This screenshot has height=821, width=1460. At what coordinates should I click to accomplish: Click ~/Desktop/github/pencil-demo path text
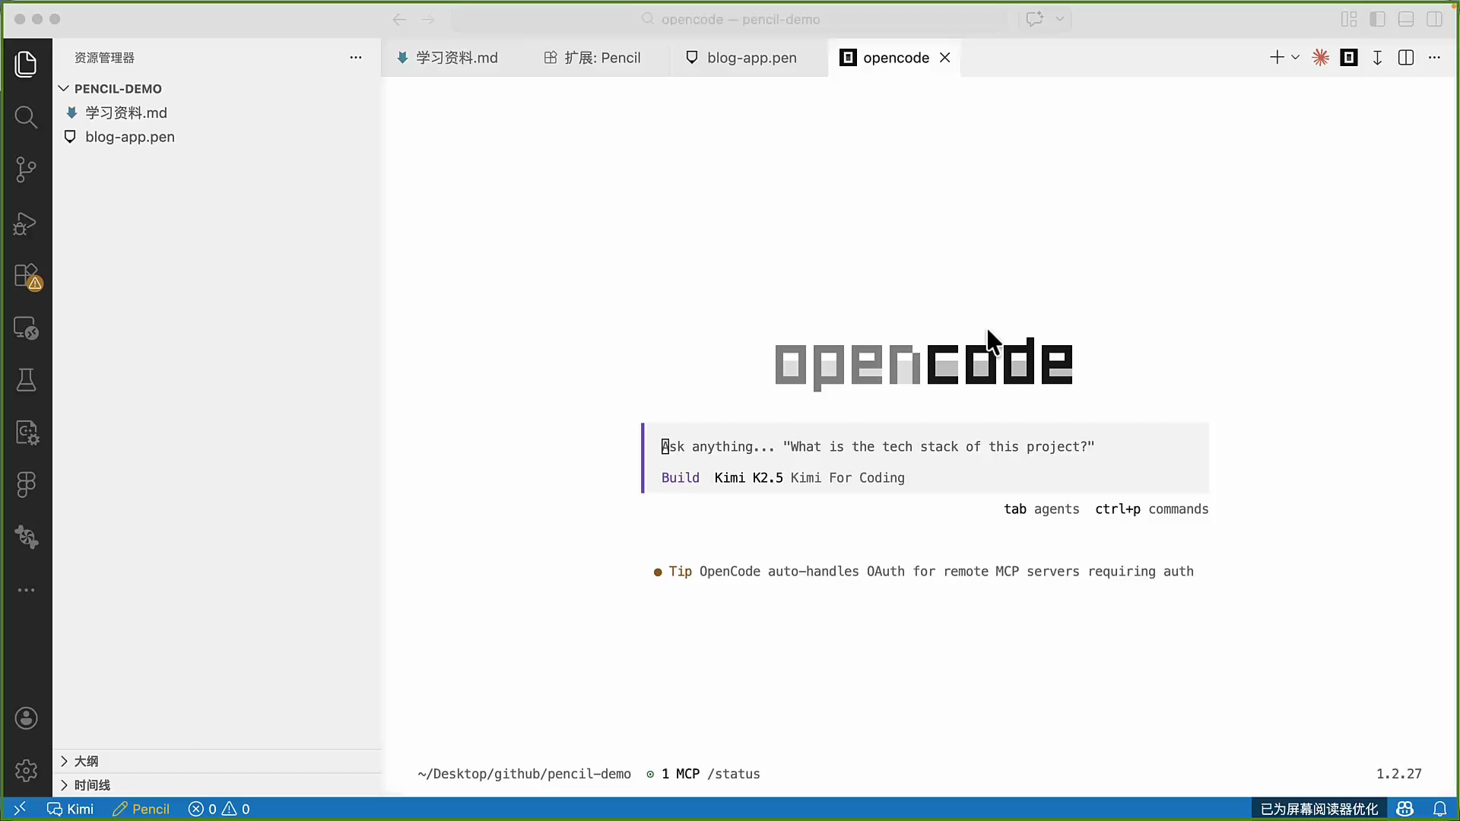coord(524,774)
